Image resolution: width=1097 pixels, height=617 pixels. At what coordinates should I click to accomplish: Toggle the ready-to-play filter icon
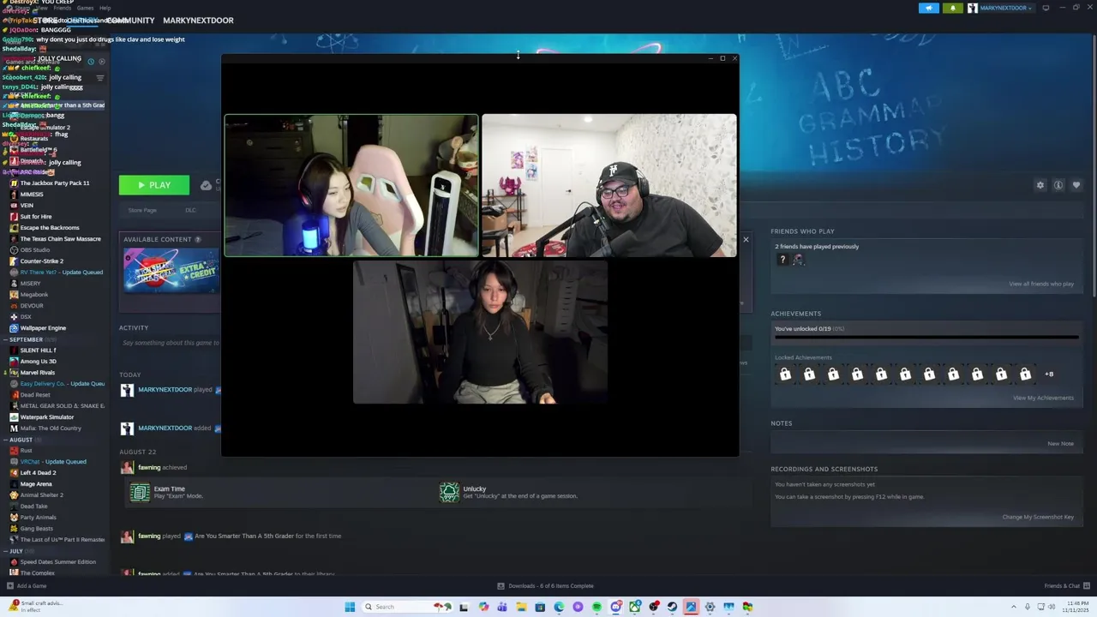pos(101,62)
